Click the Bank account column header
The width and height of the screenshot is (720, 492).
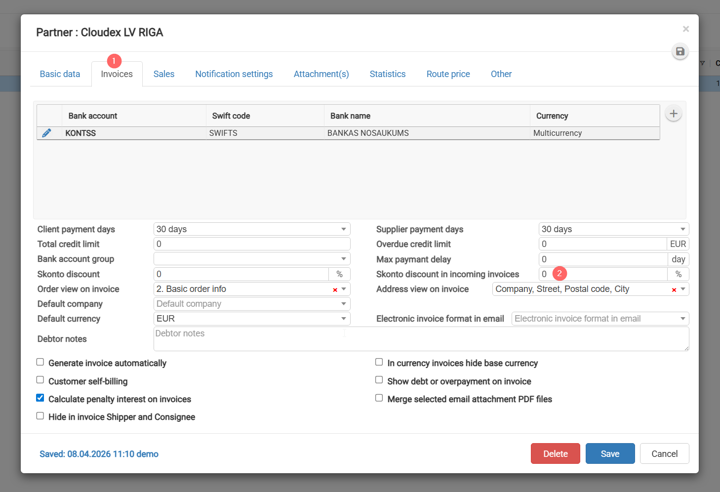(x=134, y=116)
